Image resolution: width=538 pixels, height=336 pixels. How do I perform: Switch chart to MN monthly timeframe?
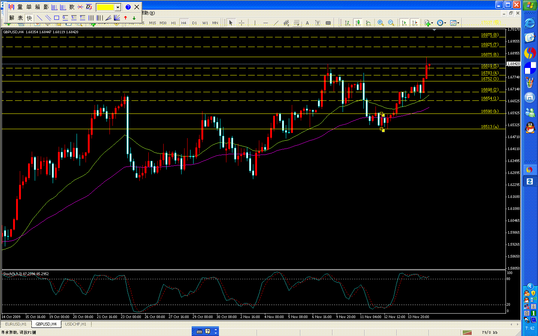[x=215, y=23]
